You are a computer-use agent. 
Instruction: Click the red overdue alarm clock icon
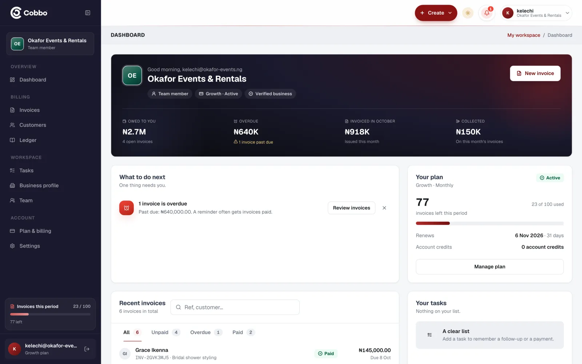[x=127, y=208]
